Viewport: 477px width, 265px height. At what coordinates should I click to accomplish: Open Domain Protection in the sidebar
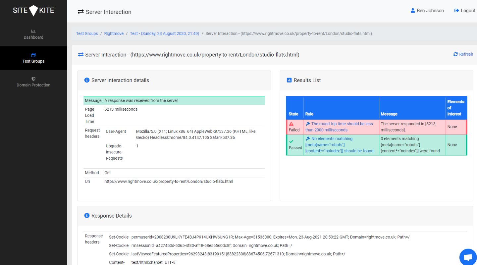coord(33,82)
